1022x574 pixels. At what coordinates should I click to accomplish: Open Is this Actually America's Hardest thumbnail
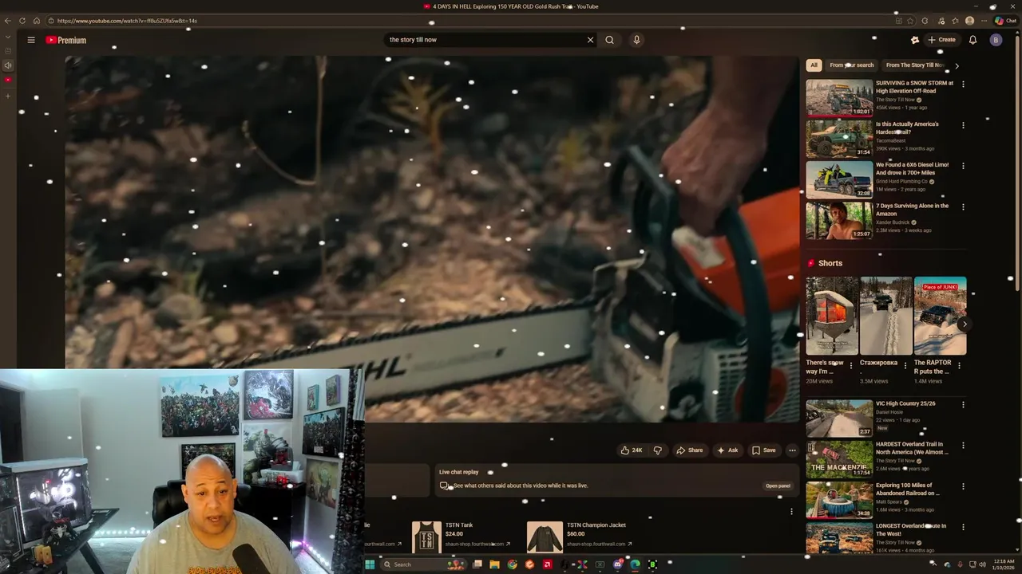coord(839,139)
